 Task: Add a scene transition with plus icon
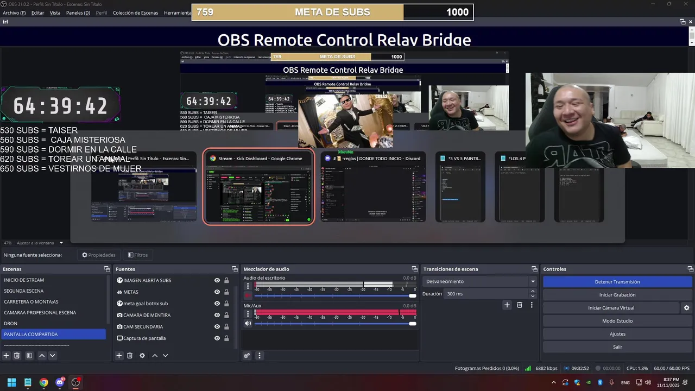(x=507, y=305)
